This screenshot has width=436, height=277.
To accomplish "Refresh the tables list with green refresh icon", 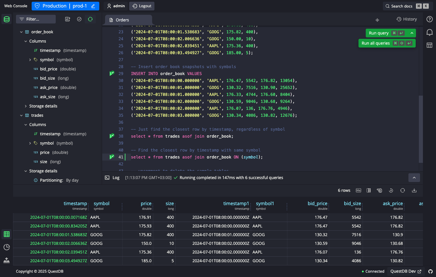I will click(90, 19).
